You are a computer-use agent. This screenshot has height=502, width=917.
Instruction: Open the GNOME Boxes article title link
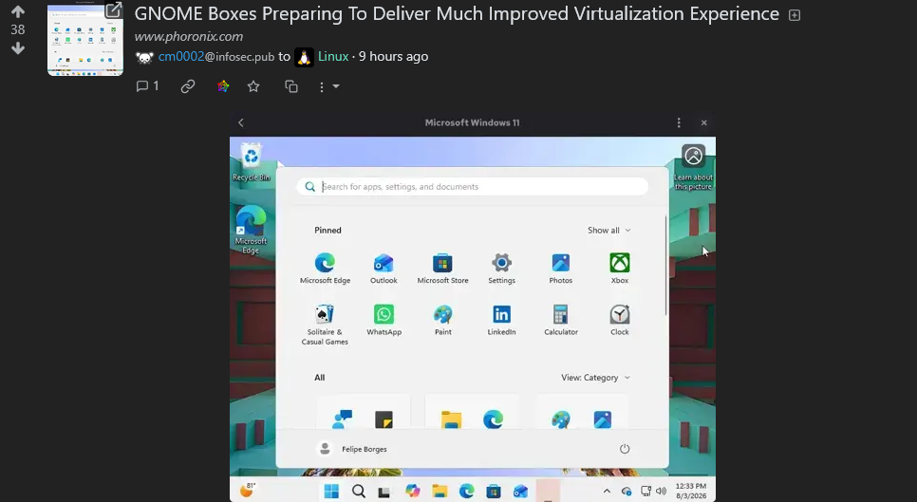457,13
